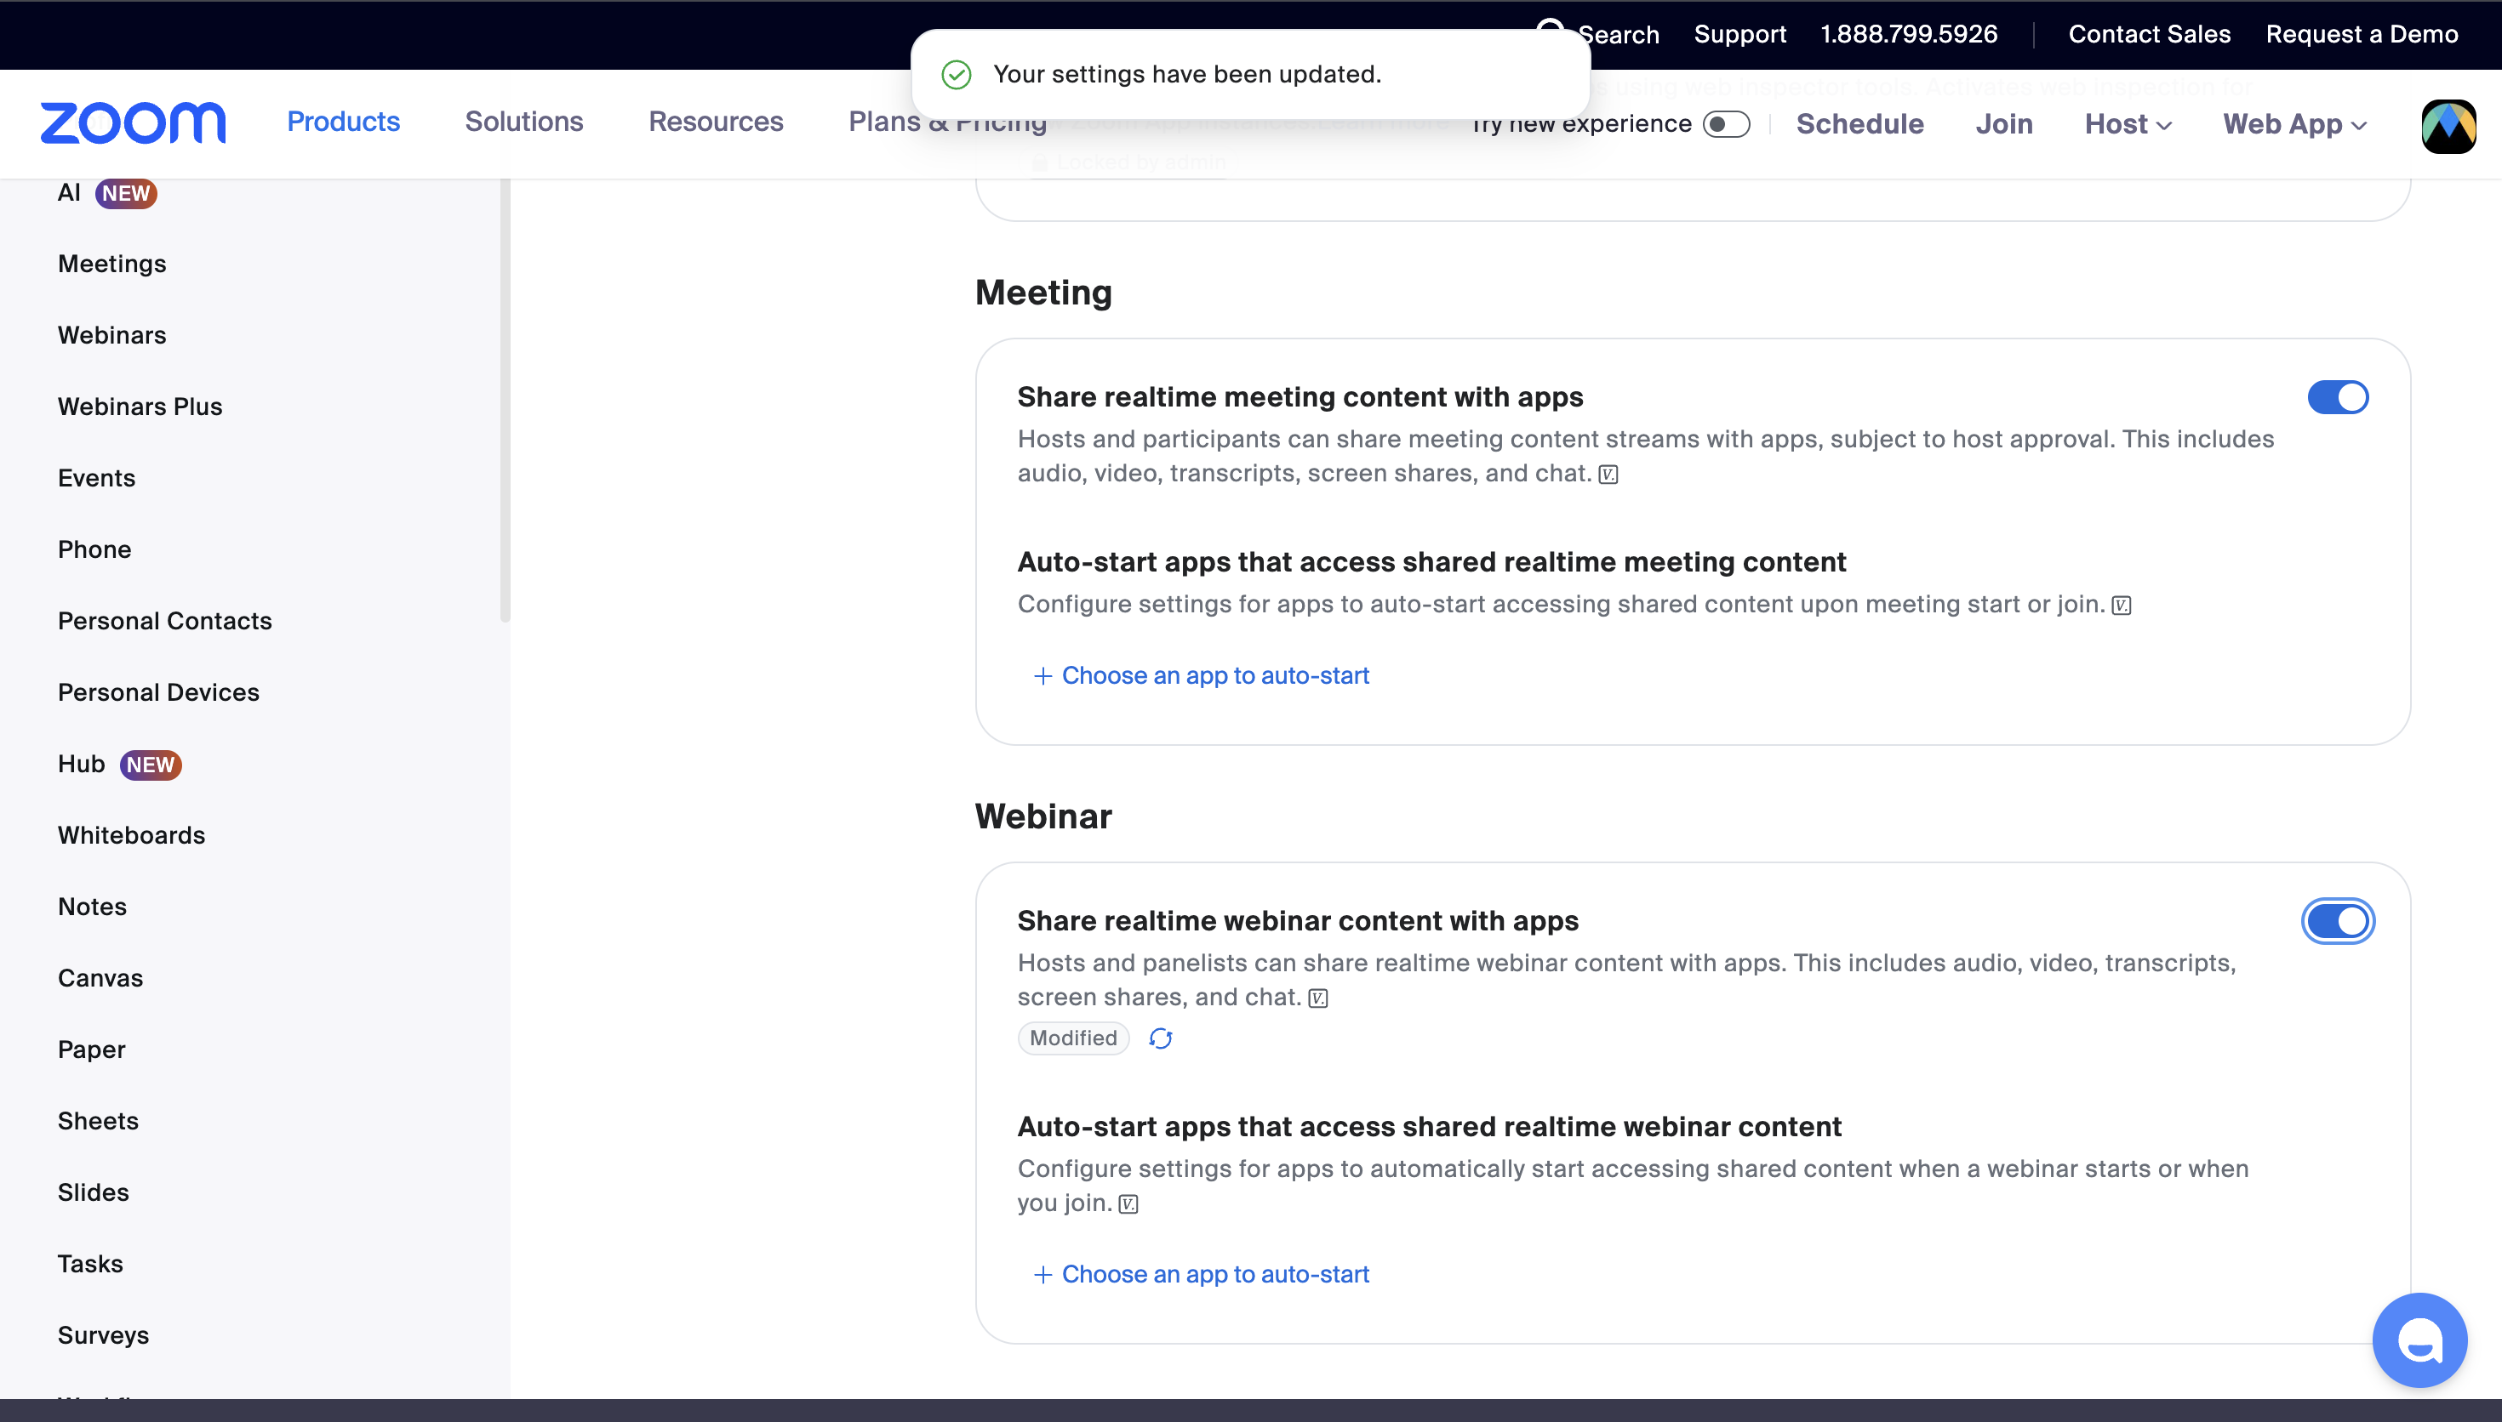Open the chat support bubble
The height and width of the screenshot is (1422, 2502).
pyautogui.click(x=2420, y=1340)
